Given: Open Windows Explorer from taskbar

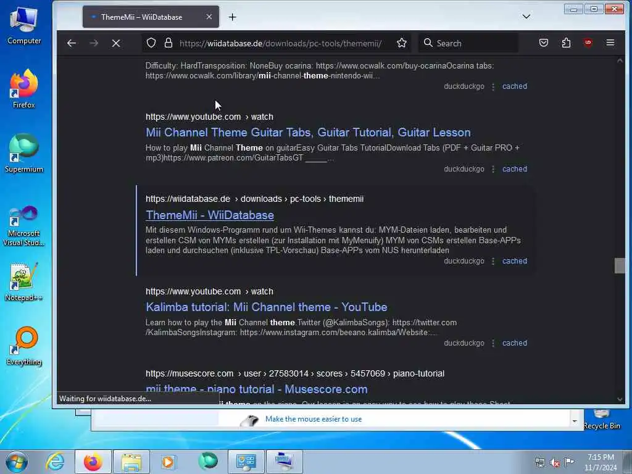Looking at the screenshot, I should pos(131,462).
